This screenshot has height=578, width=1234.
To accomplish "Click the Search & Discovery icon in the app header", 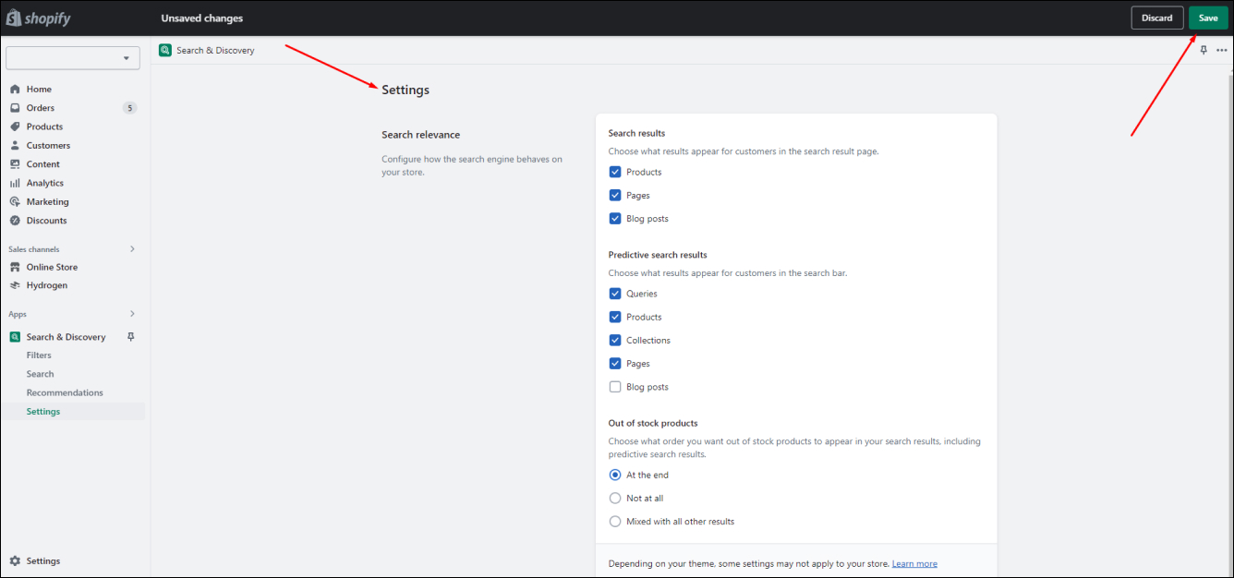I will [165, 50].
